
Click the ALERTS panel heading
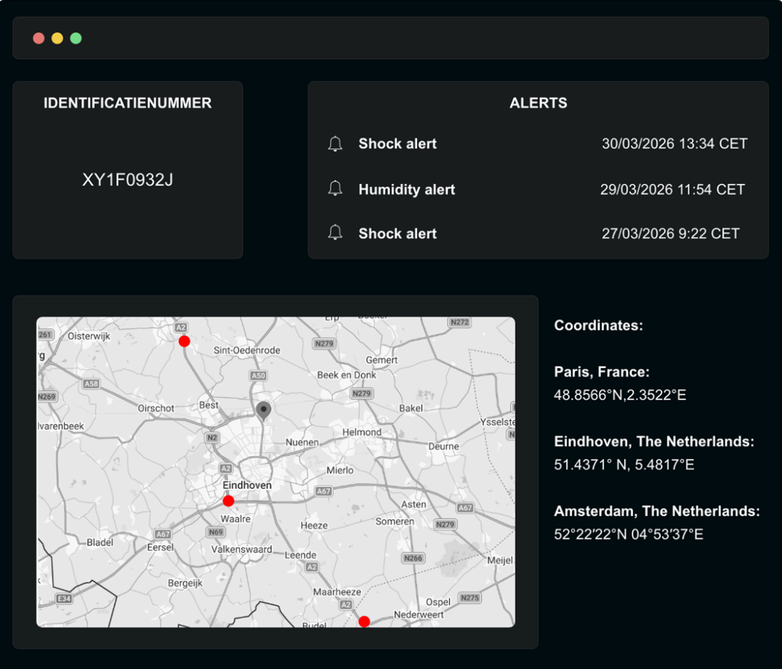[538, 103]
